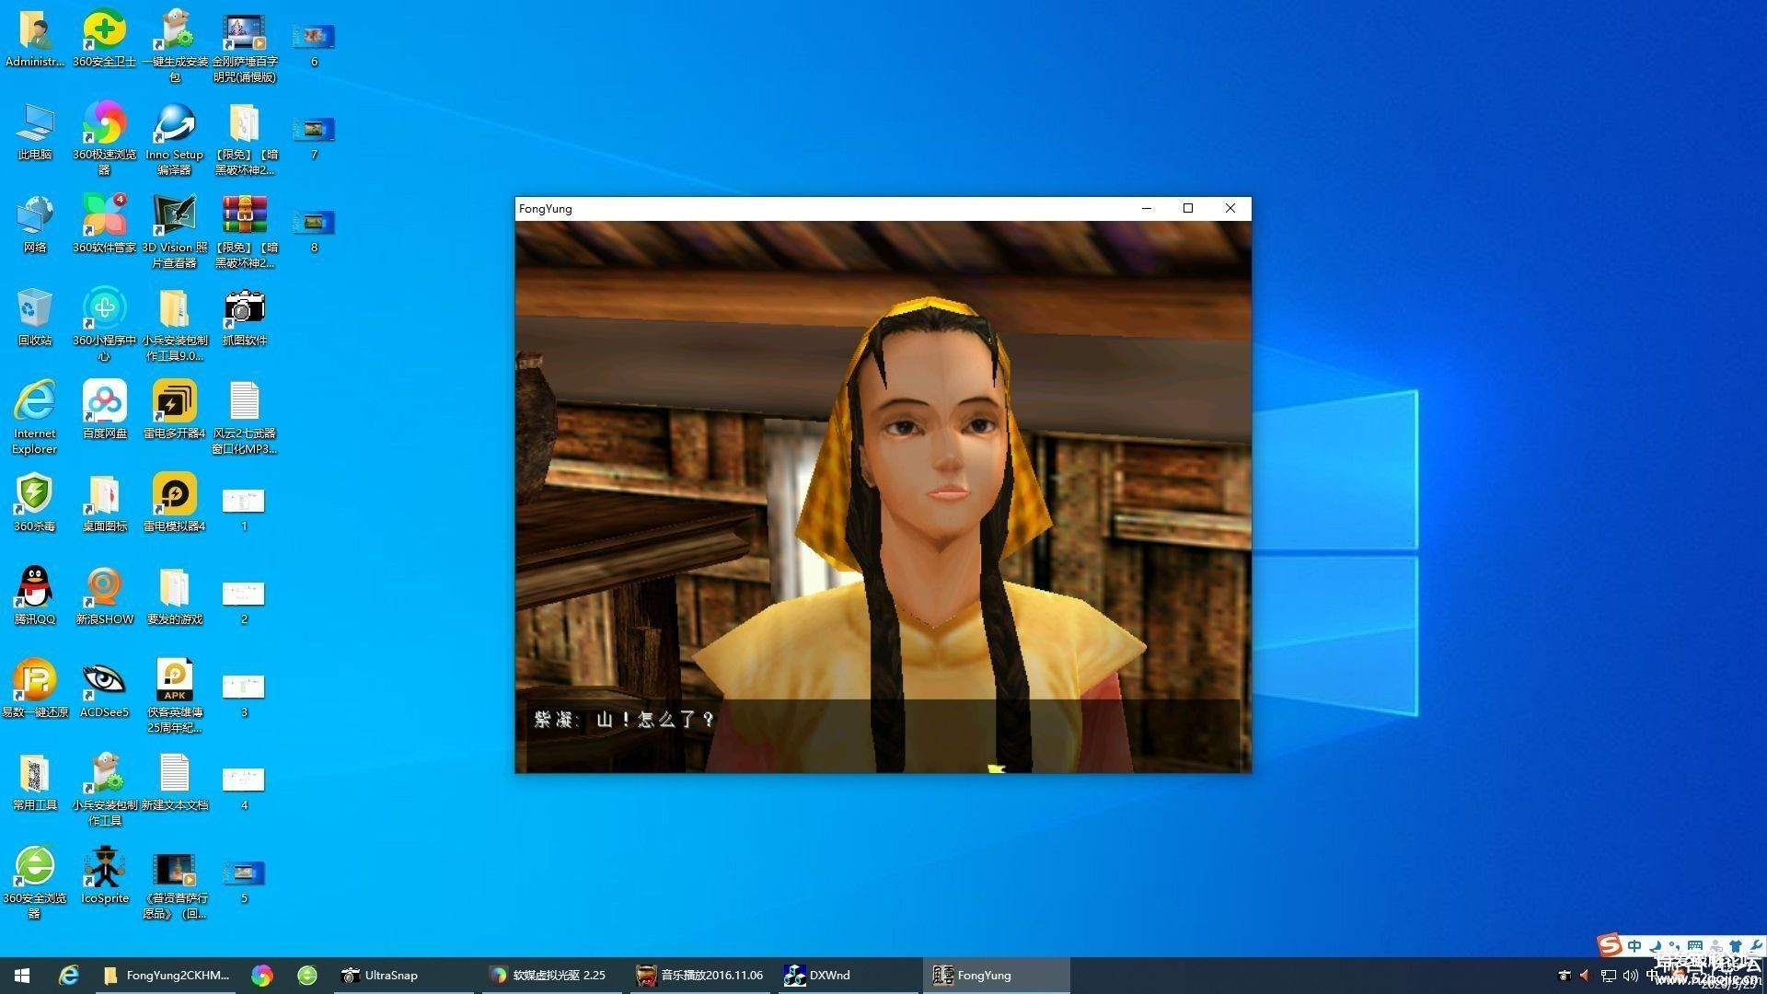Open Internet Explorer from the taskbar
Viewport: 1767px width, 994px height.
click(69, 976)
